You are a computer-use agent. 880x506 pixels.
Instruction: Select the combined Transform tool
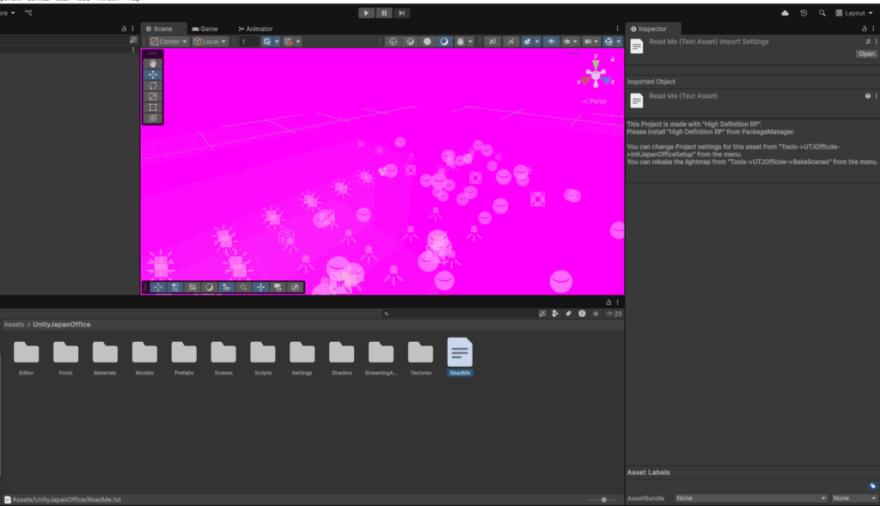pos(153,119)
